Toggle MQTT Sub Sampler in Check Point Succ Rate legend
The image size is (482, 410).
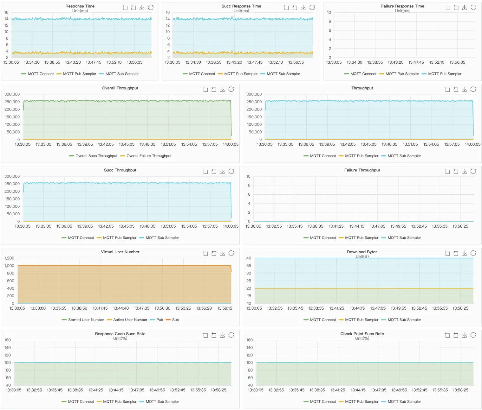pyautogui.click(x=401, y=401)
